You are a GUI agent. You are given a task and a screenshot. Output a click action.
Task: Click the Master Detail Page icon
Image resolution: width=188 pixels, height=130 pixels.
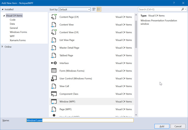point(54,48)
